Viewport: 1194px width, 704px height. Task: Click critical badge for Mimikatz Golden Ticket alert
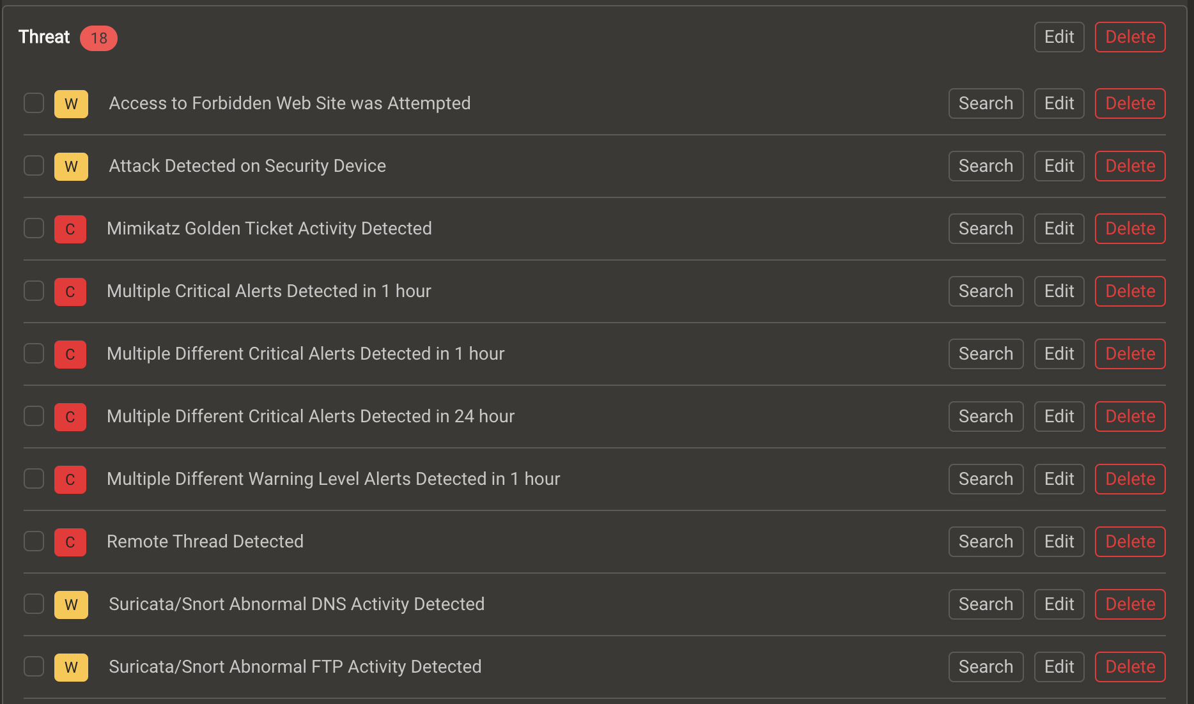(x=70, y=229)
